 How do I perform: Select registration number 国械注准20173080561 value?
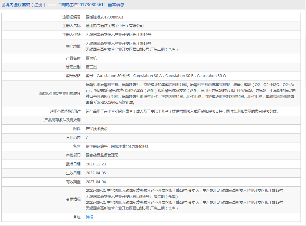click(105, 17)
